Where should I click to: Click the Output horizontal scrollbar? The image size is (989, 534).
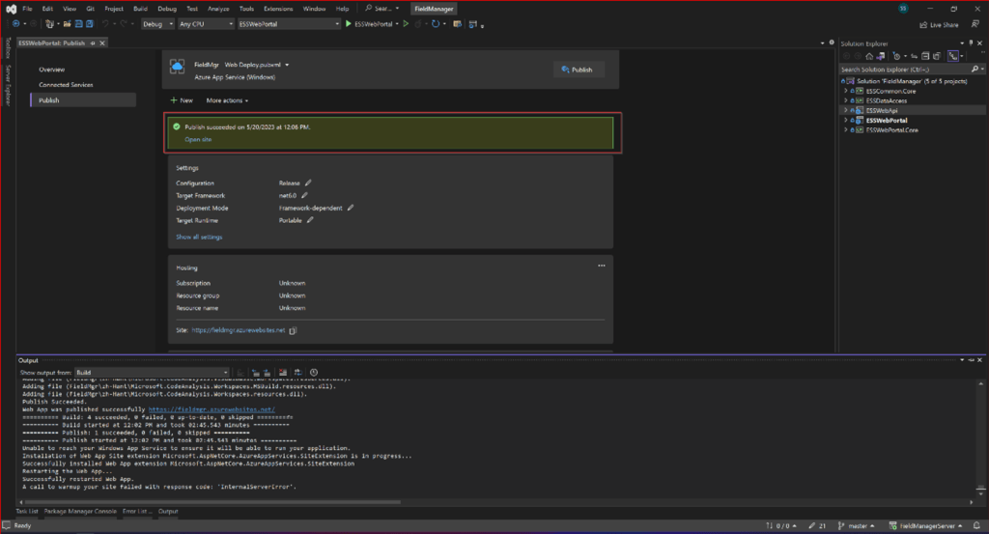click(x=212, y=502)
